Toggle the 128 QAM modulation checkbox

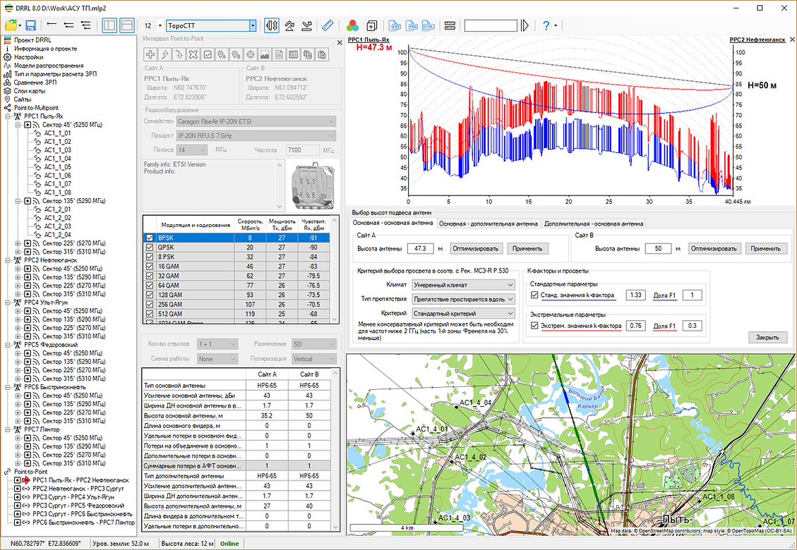[x=150, y=295]
